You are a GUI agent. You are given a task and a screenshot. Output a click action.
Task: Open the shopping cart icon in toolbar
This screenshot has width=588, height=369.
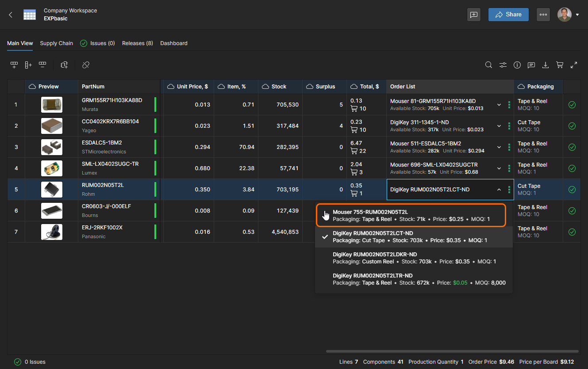point(560,65)
